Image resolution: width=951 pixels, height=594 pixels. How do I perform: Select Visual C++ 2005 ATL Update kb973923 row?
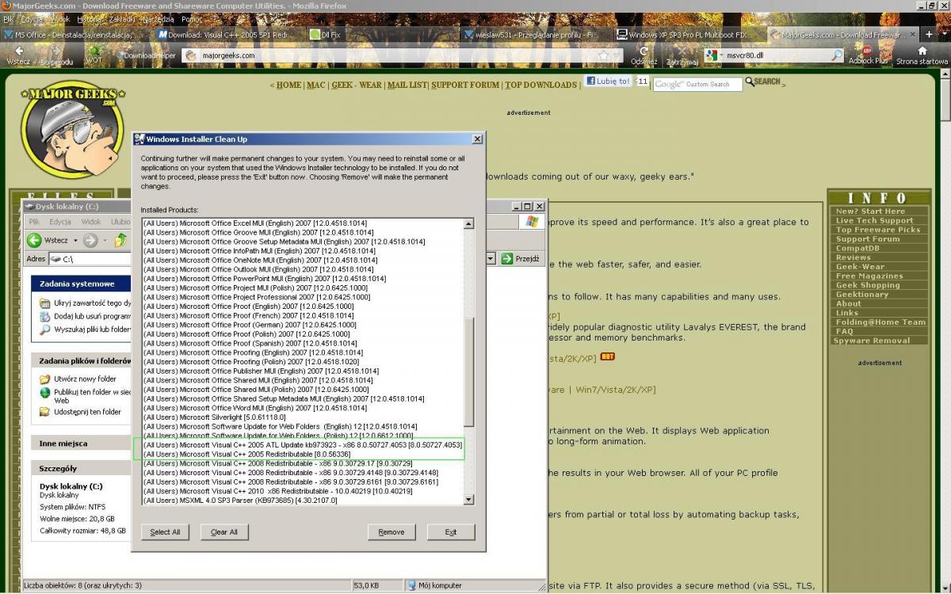coord(302,444)
